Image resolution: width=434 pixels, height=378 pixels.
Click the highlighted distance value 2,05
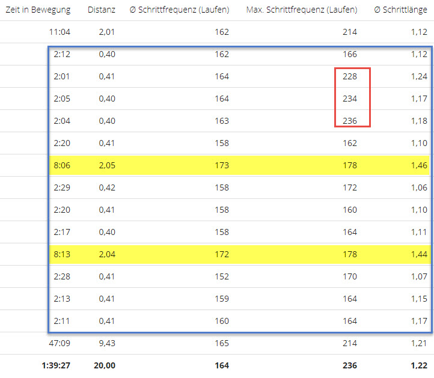[106, 165]
